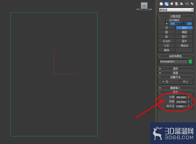
Task: Choose the 星形 star button
Action: pyautogui.click(x=184, y=41)
